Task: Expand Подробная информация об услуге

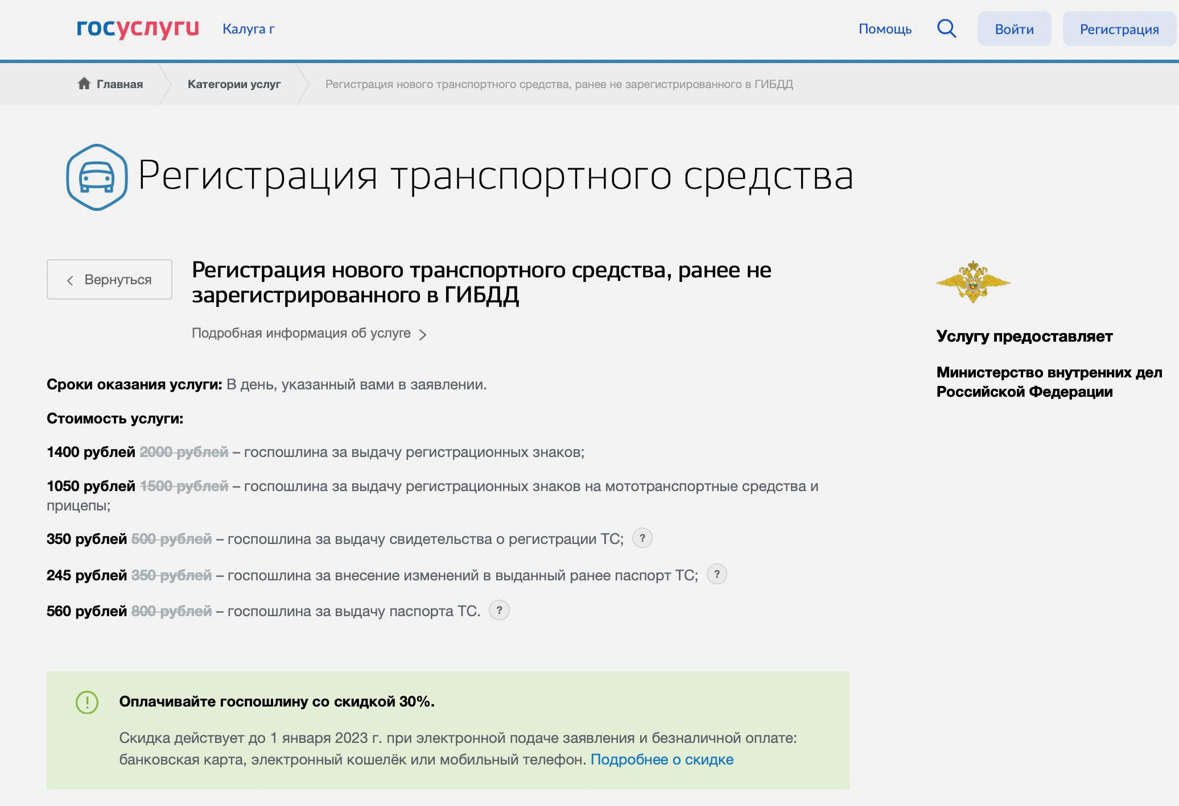Action: pos(301,333)
